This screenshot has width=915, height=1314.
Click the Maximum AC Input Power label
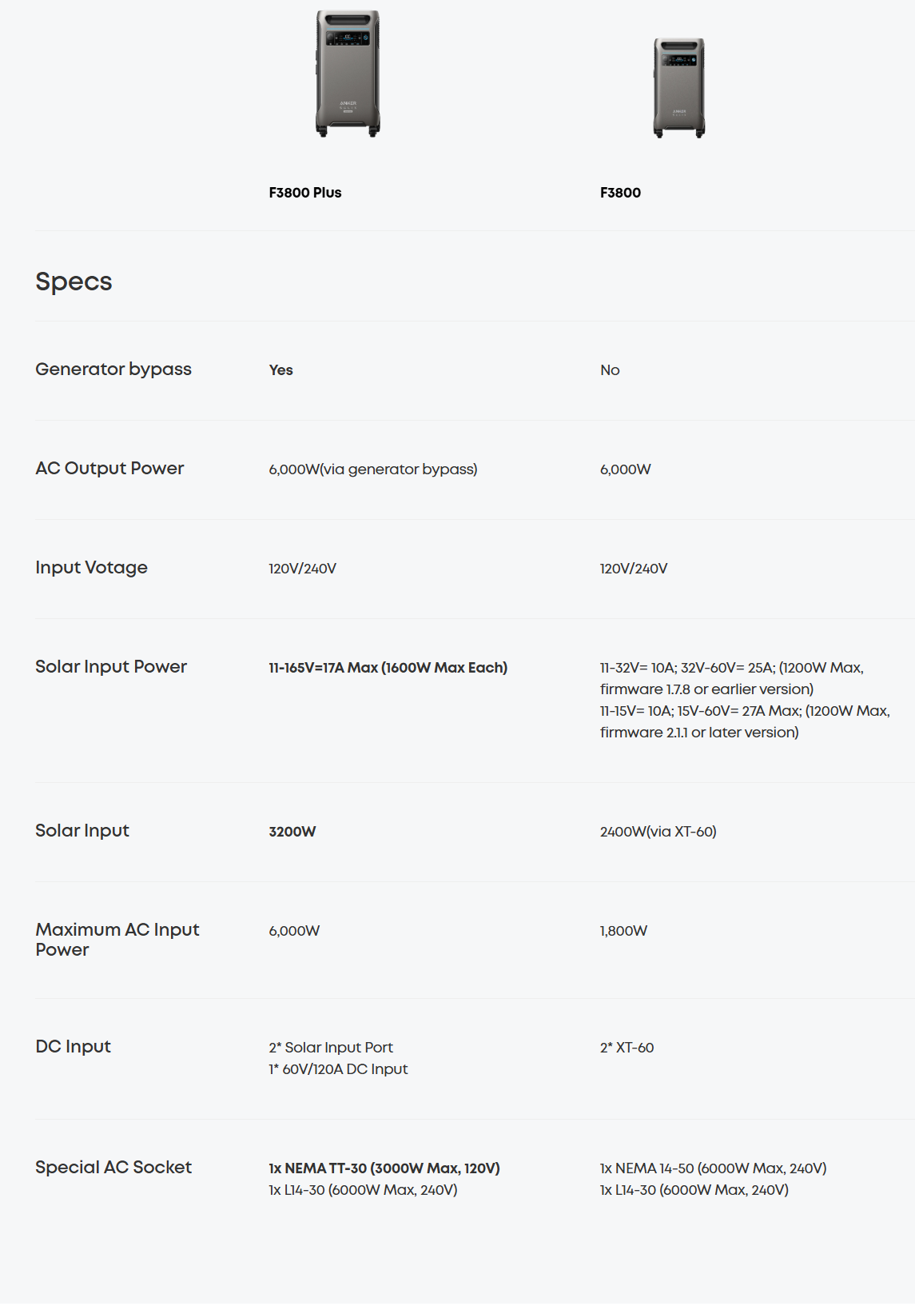[x=117, y=940]
